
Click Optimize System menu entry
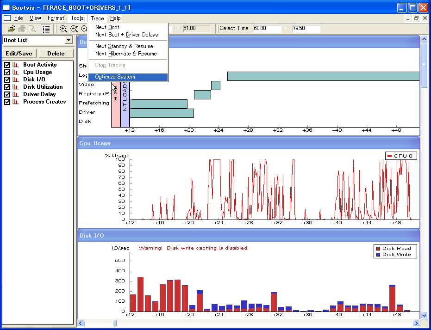click(x=128, y=77)
